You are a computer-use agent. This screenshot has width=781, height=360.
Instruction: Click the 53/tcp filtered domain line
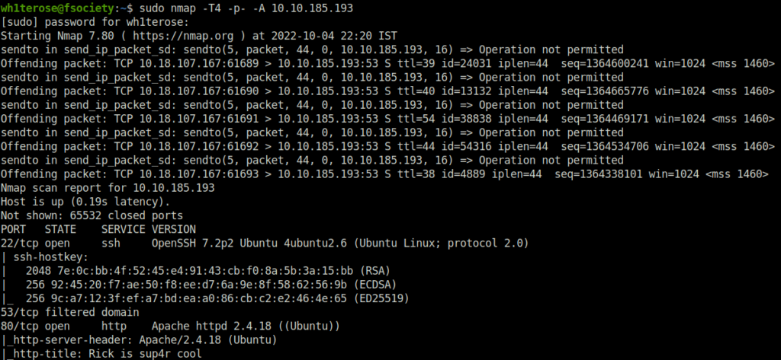(x=69, y=314)
